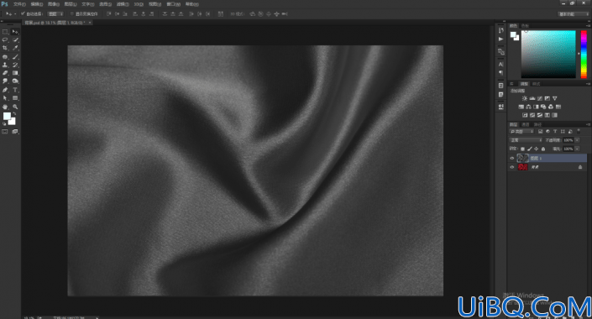The image size is (592, 319).
Task: Select the Path Selection tool
Action: point(5,97)
